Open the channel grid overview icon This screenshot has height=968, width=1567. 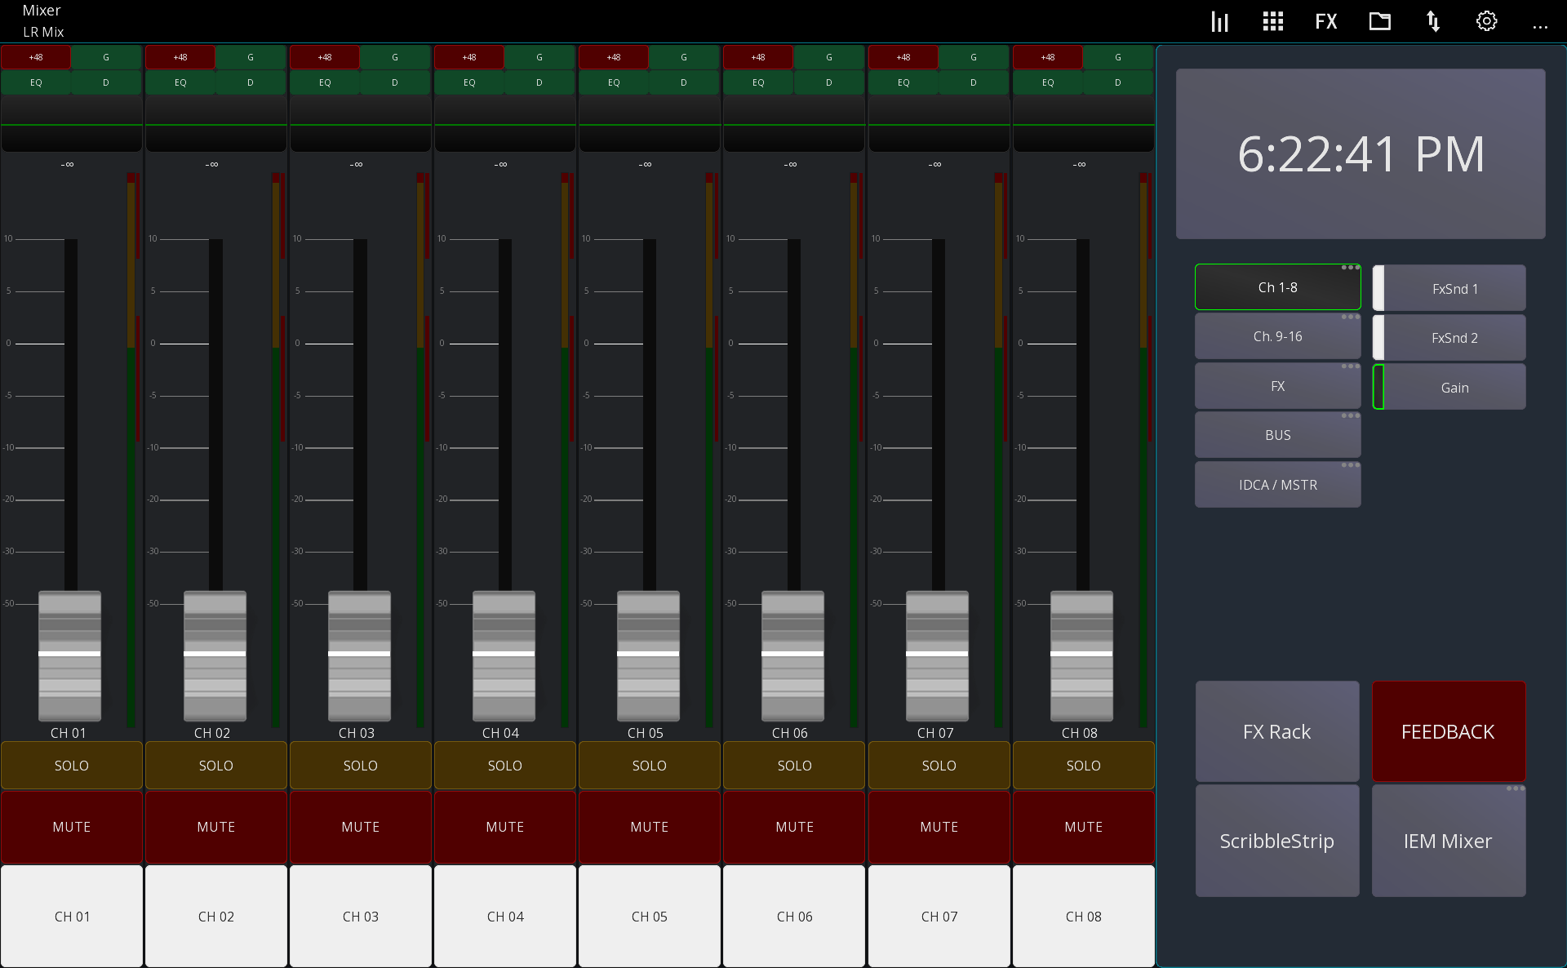point(1272,20)
